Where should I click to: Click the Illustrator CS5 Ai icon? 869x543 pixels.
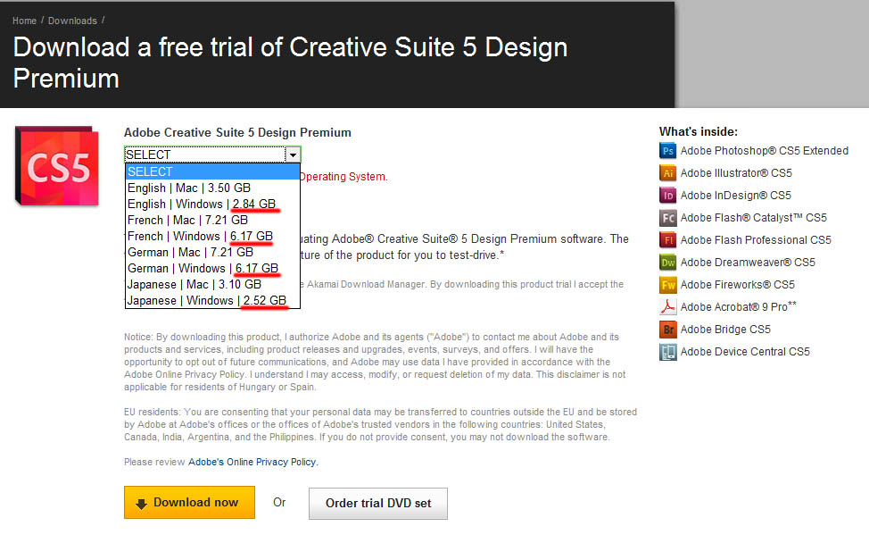click(x=668, y=173)
